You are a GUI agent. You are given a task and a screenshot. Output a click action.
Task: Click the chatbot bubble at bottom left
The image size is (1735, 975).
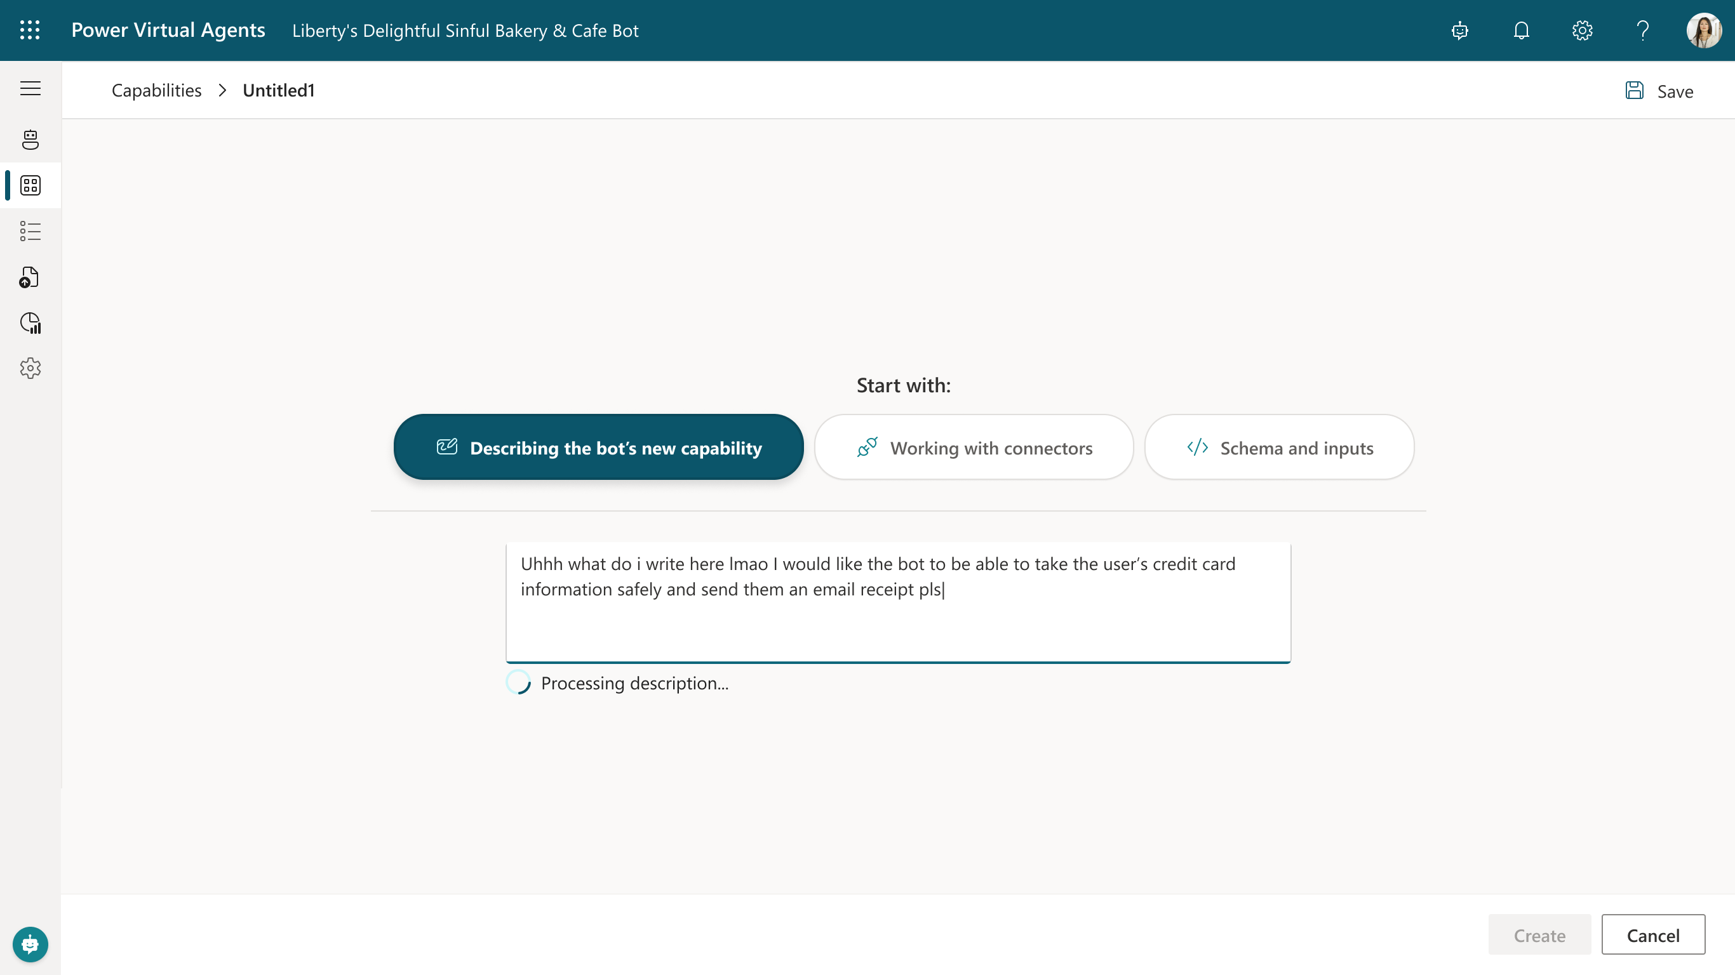pyautogui.click(x=30, y=944)
